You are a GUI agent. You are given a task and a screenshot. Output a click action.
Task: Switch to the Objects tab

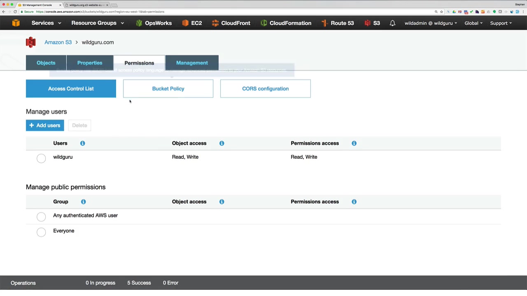click(x=46, y=63)
